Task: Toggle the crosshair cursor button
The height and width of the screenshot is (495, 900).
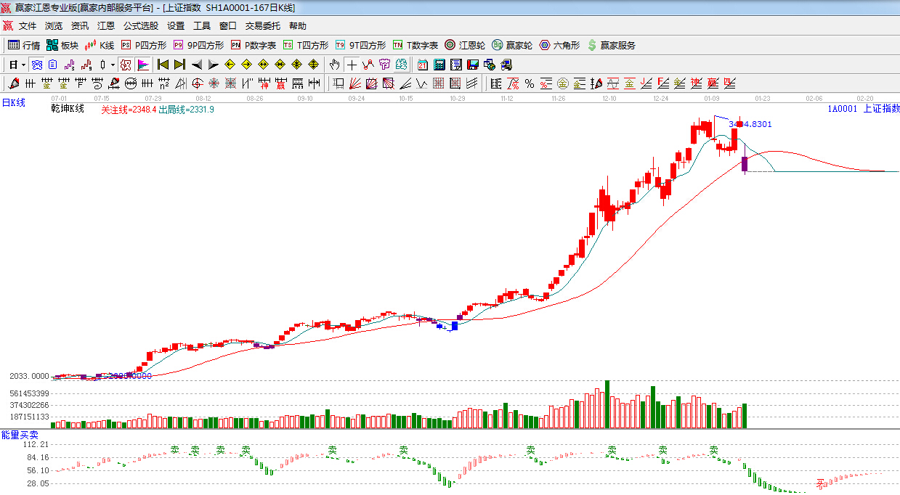Action: pyautogui.click(x=352, y=65)
